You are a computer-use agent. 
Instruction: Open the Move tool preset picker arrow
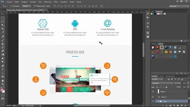(7, 6)
